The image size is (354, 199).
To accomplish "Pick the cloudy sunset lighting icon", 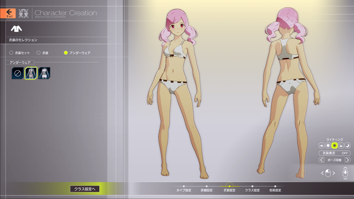I will [x=341, y=145].
